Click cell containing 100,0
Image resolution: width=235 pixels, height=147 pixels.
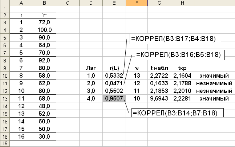45,30
